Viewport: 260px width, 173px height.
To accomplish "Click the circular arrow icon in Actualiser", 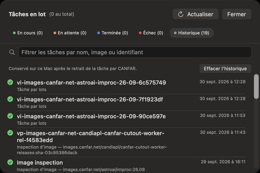I will tap(181, 14).
